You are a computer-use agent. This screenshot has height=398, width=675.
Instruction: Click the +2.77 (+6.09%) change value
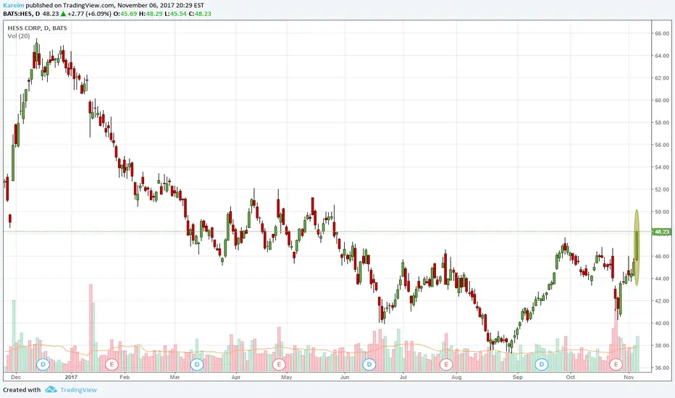pyautogui.click(x=90, y=14)
